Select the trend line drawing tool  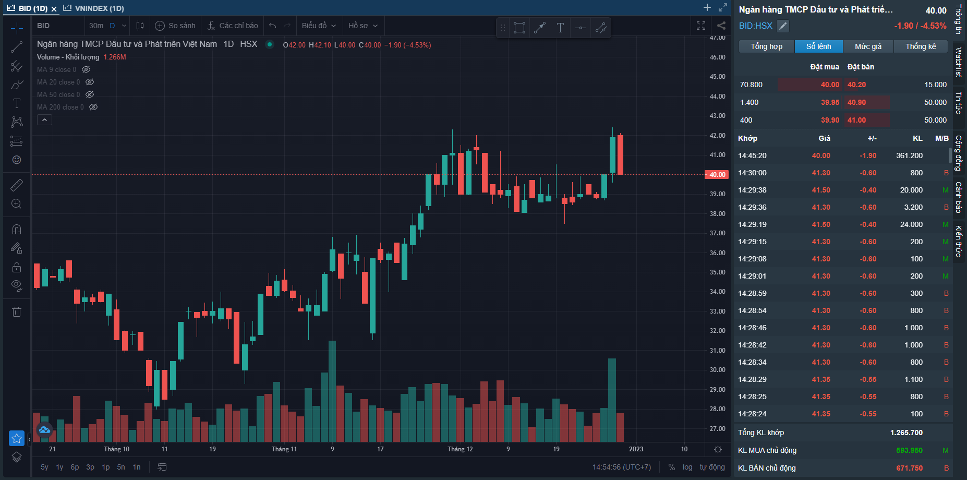pyautogui.click(x=17, y=47)
